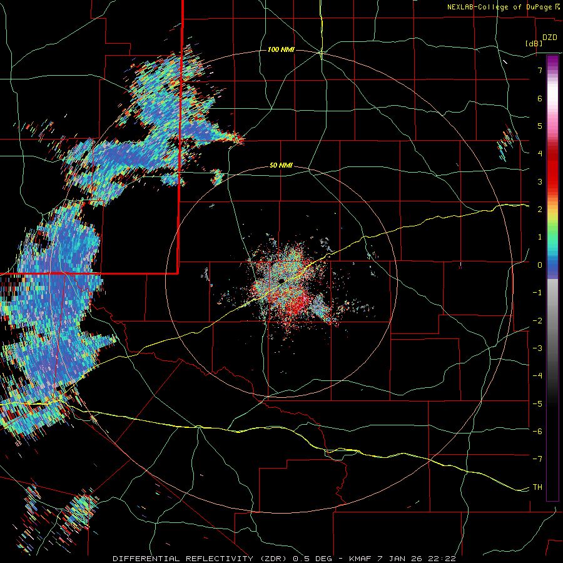Select the 0 dB scale label

540,265
